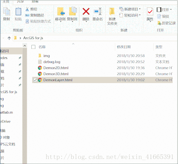The width and height of the screenshot is (178, 164).
Task: Click the Edit (编辑) button
Action: 163,16
